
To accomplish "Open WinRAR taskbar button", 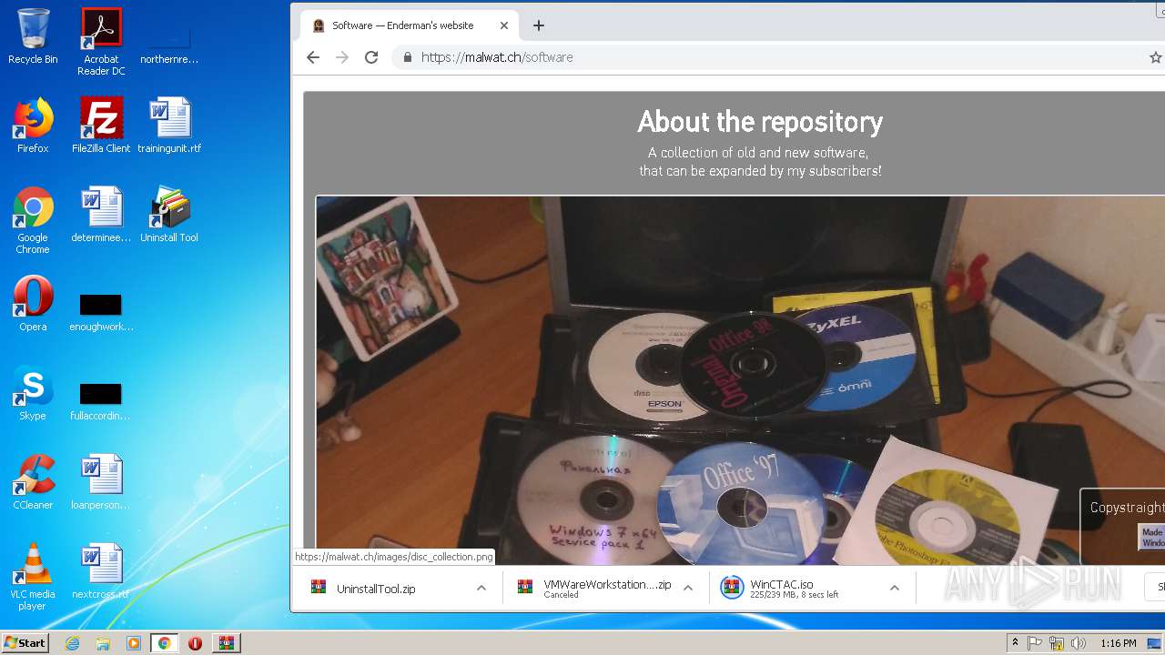I will (226, 643).
